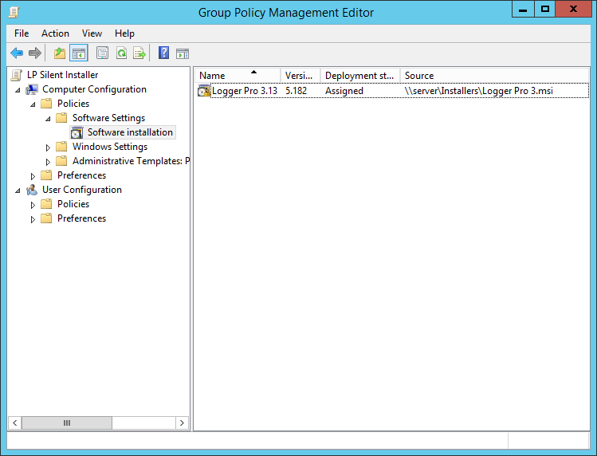Screen dimensions: 597x456
Task: Maximize the Group Policy Management Editor window
Action: point(545,9)
